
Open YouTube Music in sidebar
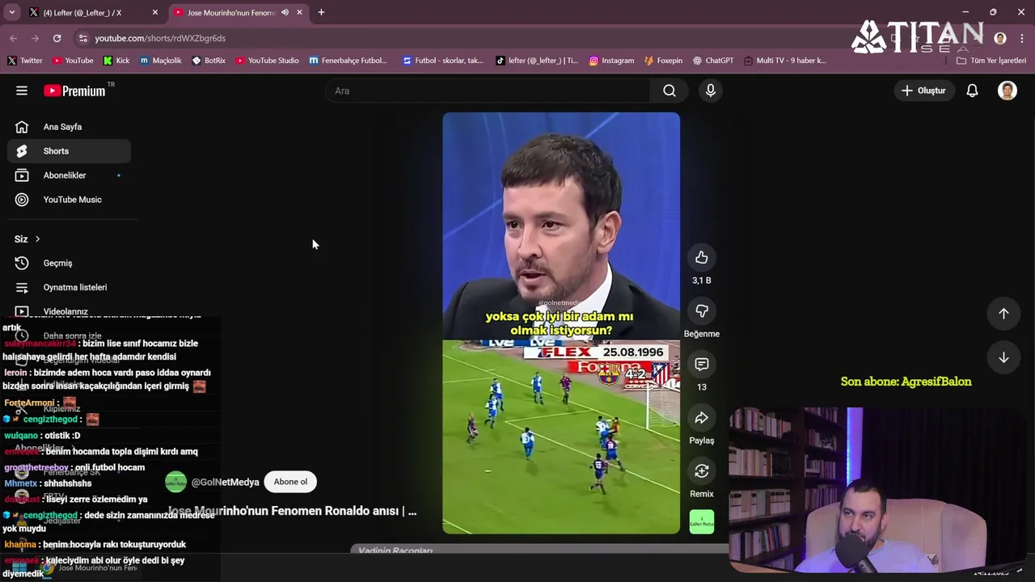tap(69, 200)
